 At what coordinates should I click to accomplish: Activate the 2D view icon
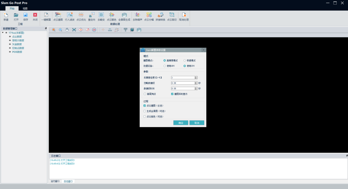pyautogui.click(x=94, y=30)
